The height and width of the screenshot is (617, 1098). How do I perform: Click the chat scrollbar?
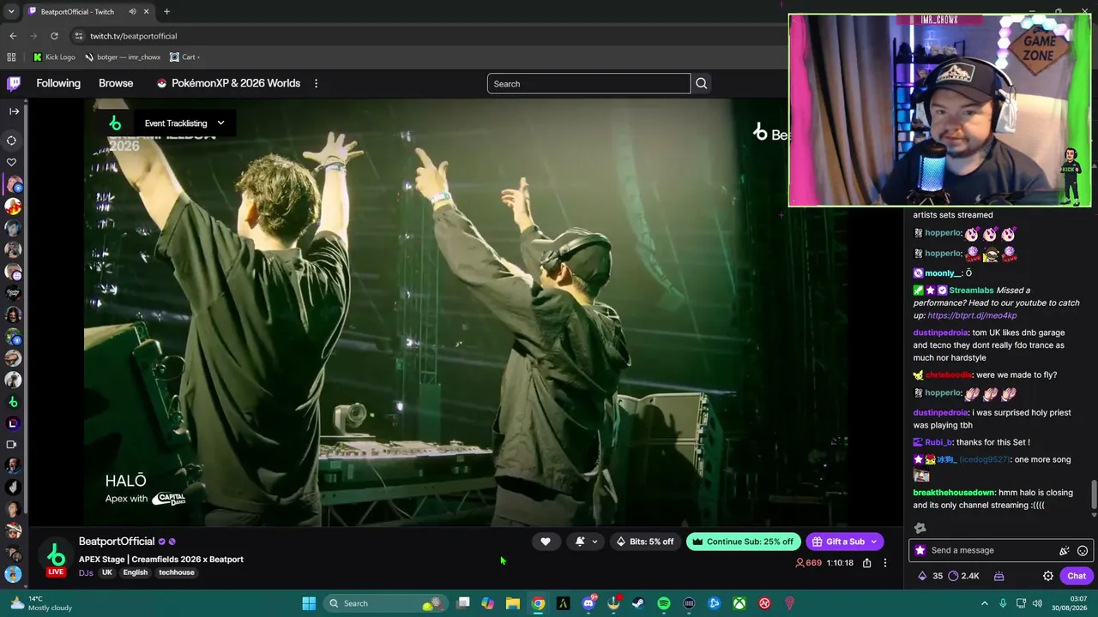click(1094, 494)
